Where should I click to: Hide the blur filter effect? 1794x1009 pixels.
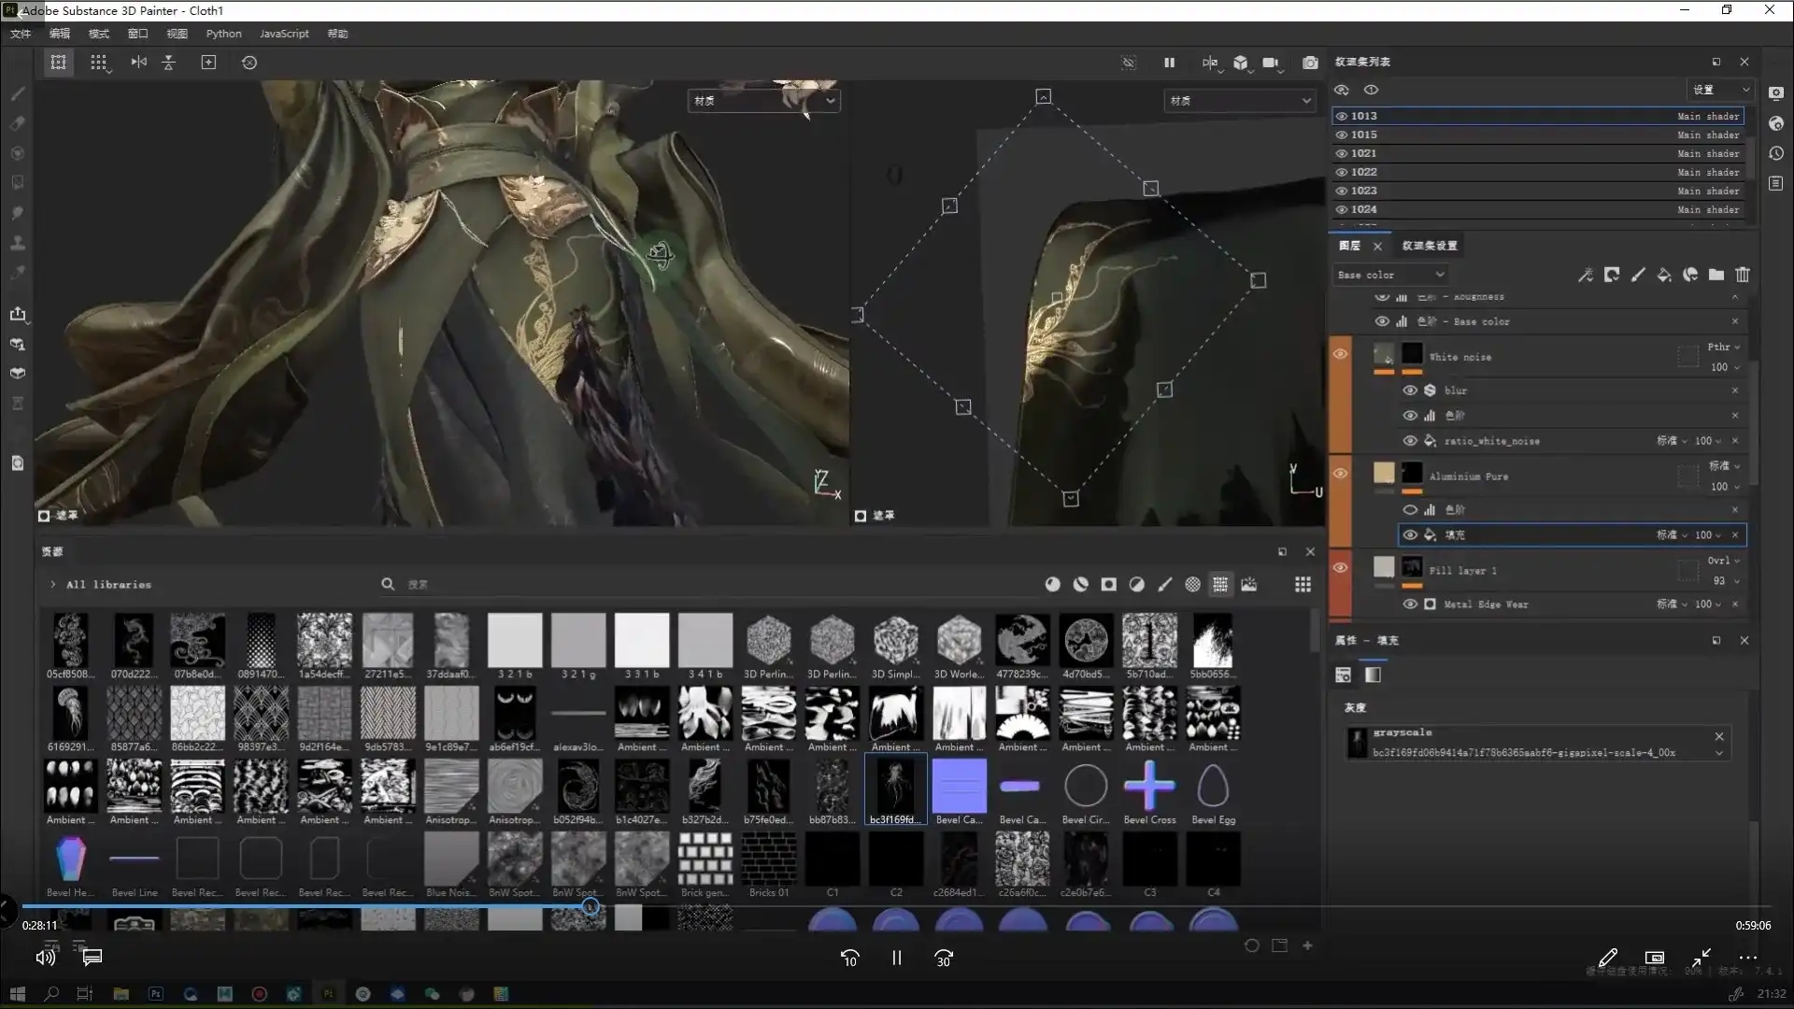[1410, 391]
